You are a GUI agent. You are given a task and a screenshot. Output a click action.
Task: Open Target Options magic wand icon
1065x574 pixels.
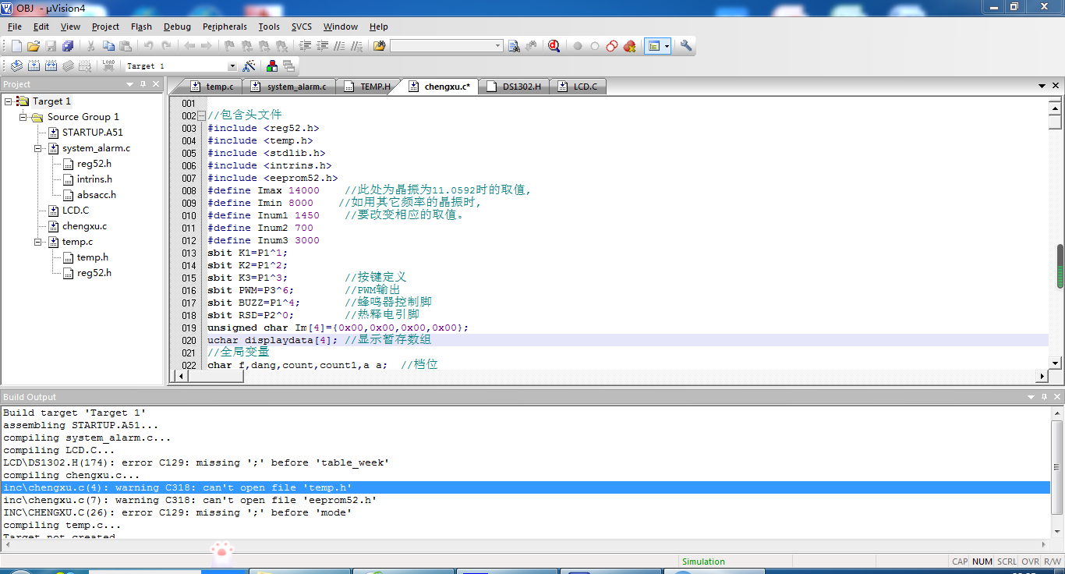[x=249, y=66]
